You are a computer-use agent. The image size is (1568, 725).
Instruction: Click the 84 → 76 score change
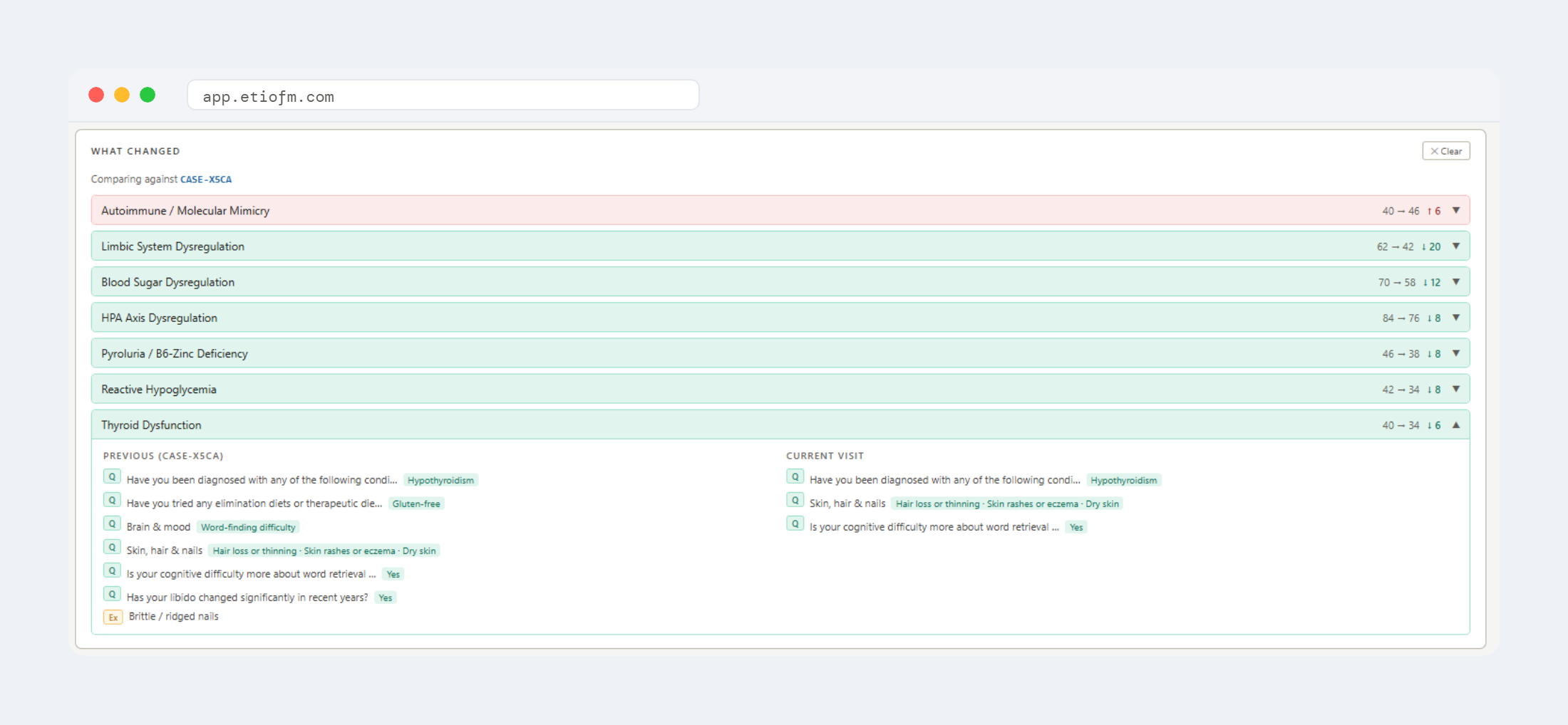1401,318
